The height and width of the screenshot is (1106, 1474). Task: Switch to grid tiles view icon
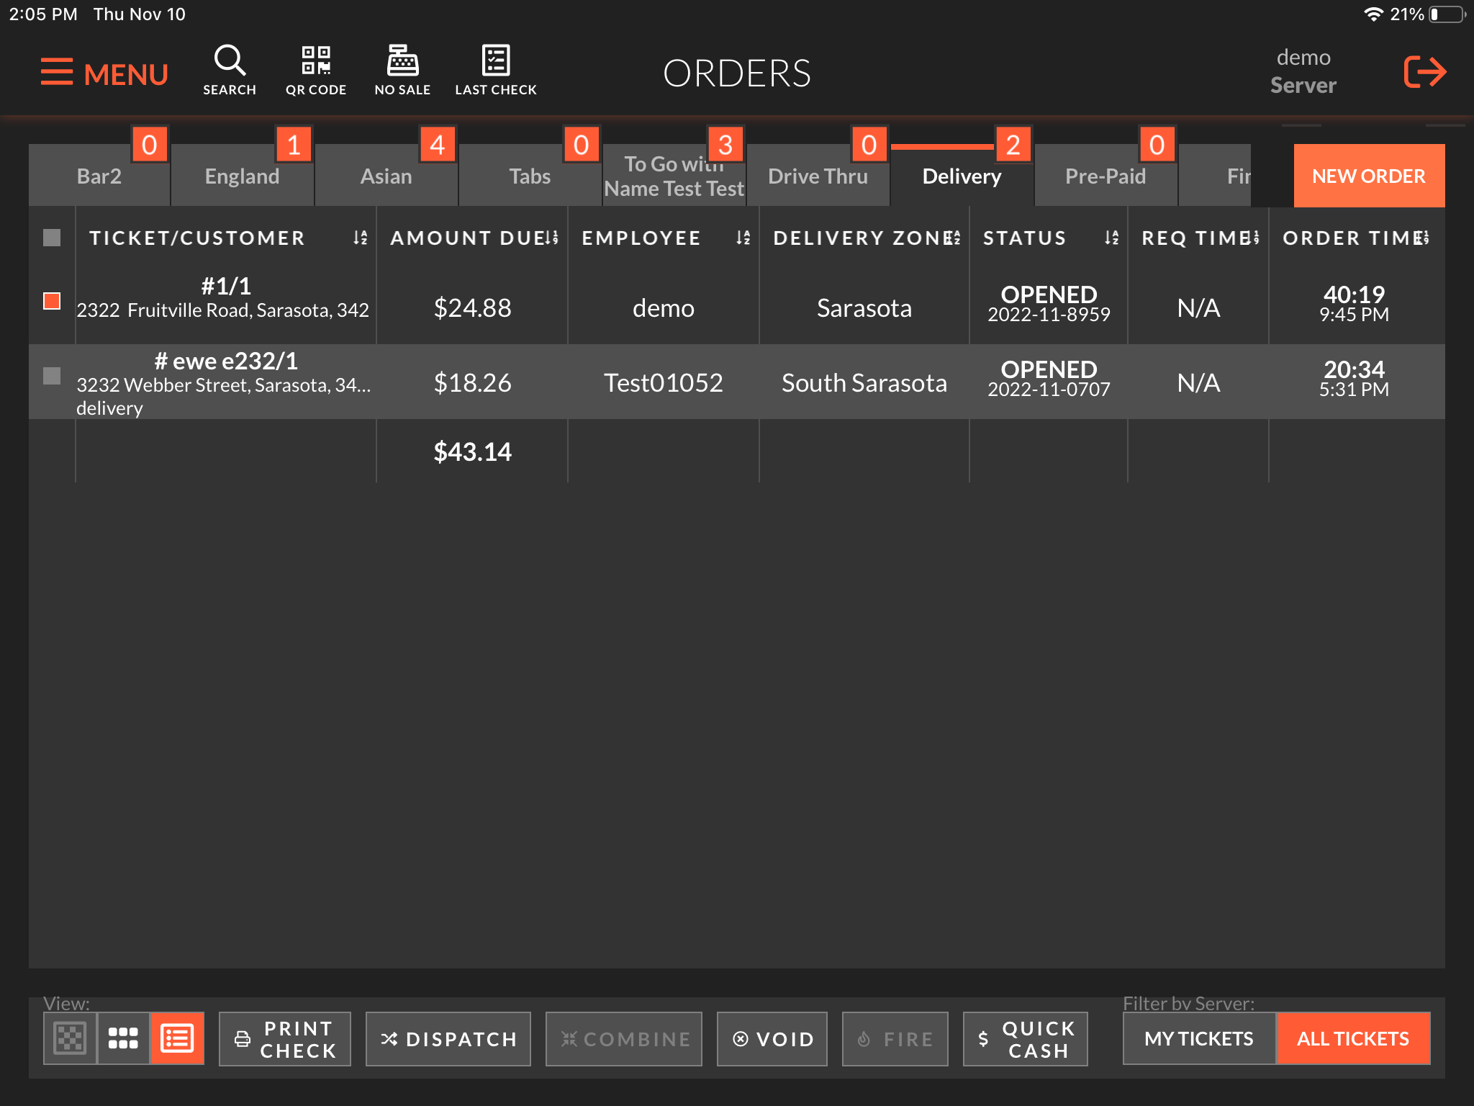pyautogui.click(x=123, y=1038)
